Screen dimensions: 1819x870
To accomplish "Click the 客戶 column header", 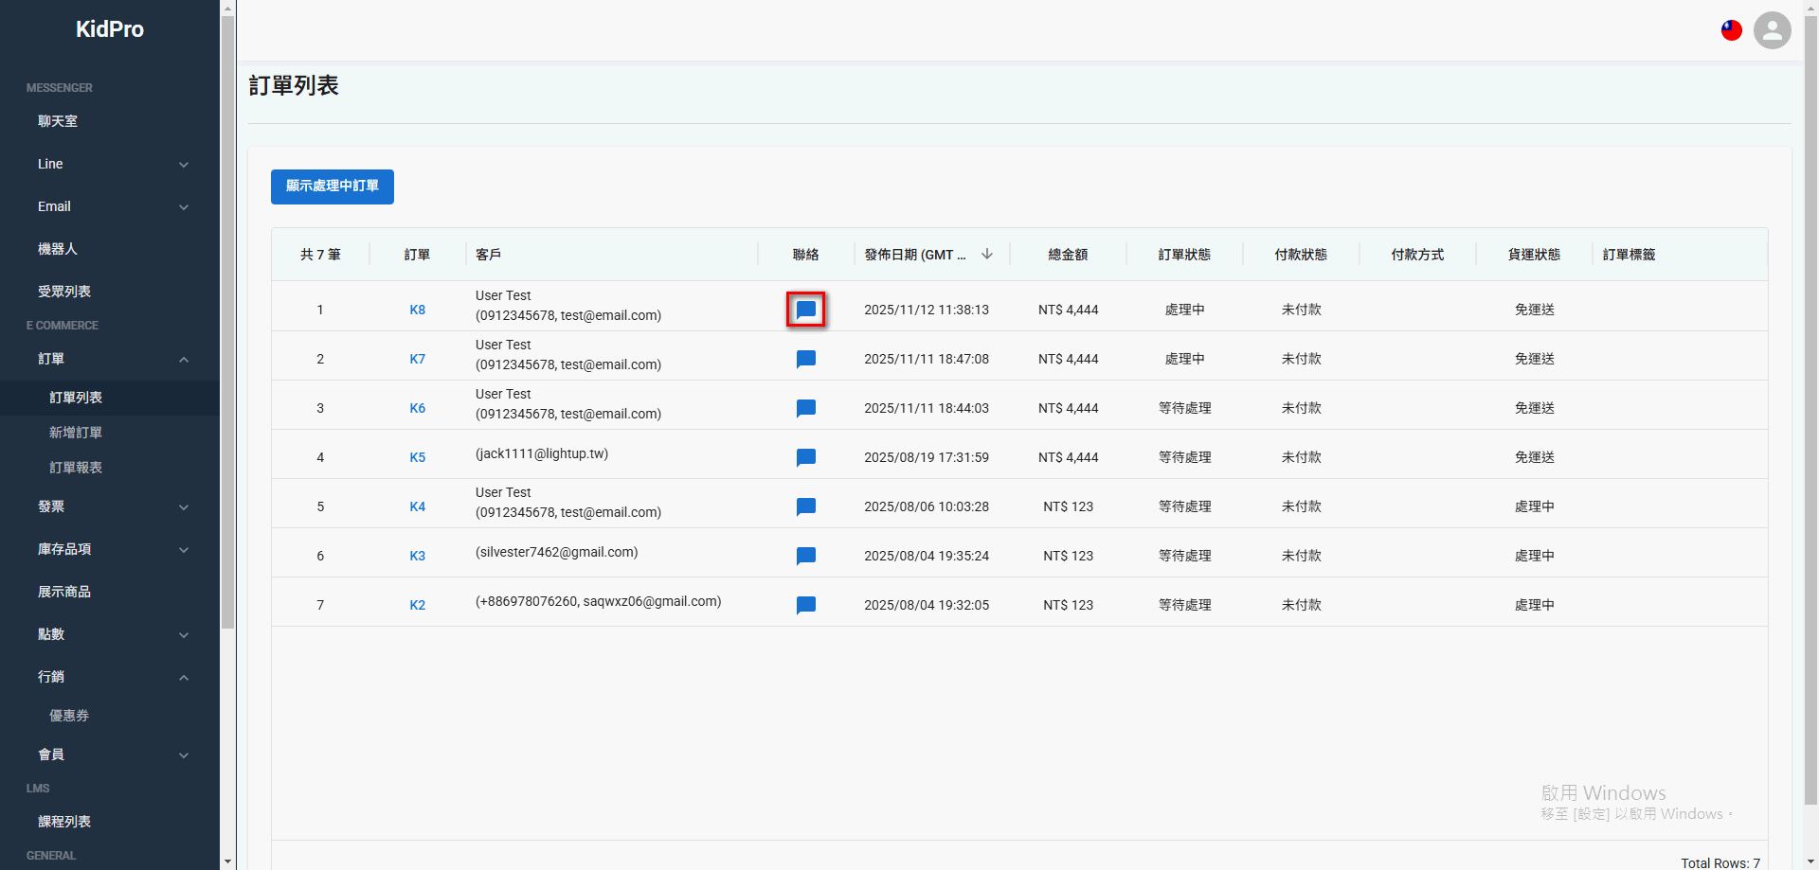I will 489,255.
